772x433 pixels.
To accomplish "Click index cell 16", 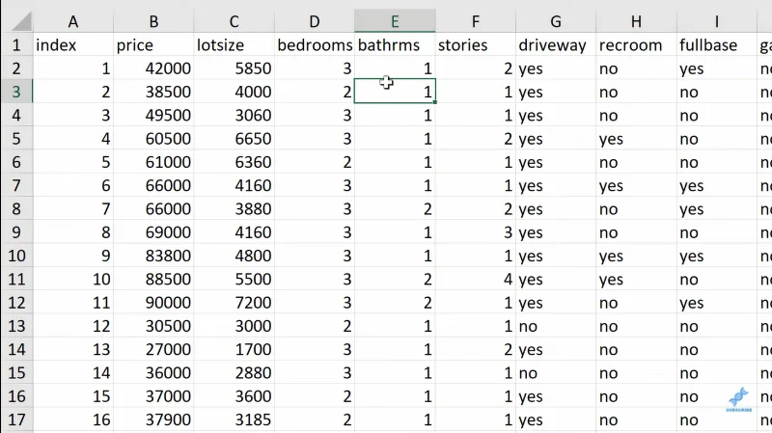I will pyautogui.click(x=73, y=419).
